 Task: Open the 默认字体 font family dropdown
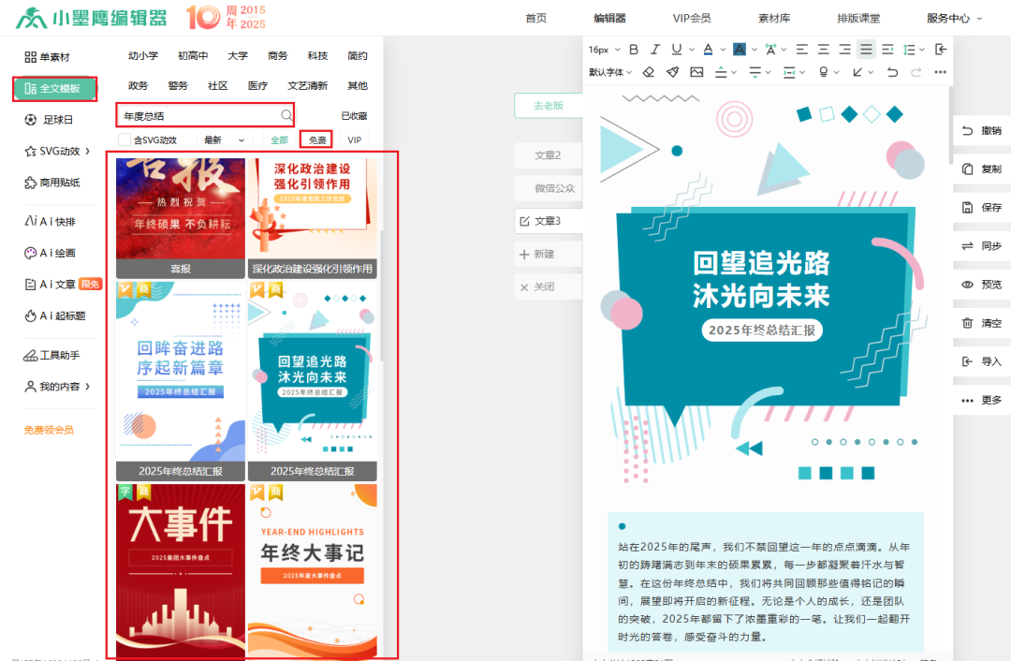[610, 72]
